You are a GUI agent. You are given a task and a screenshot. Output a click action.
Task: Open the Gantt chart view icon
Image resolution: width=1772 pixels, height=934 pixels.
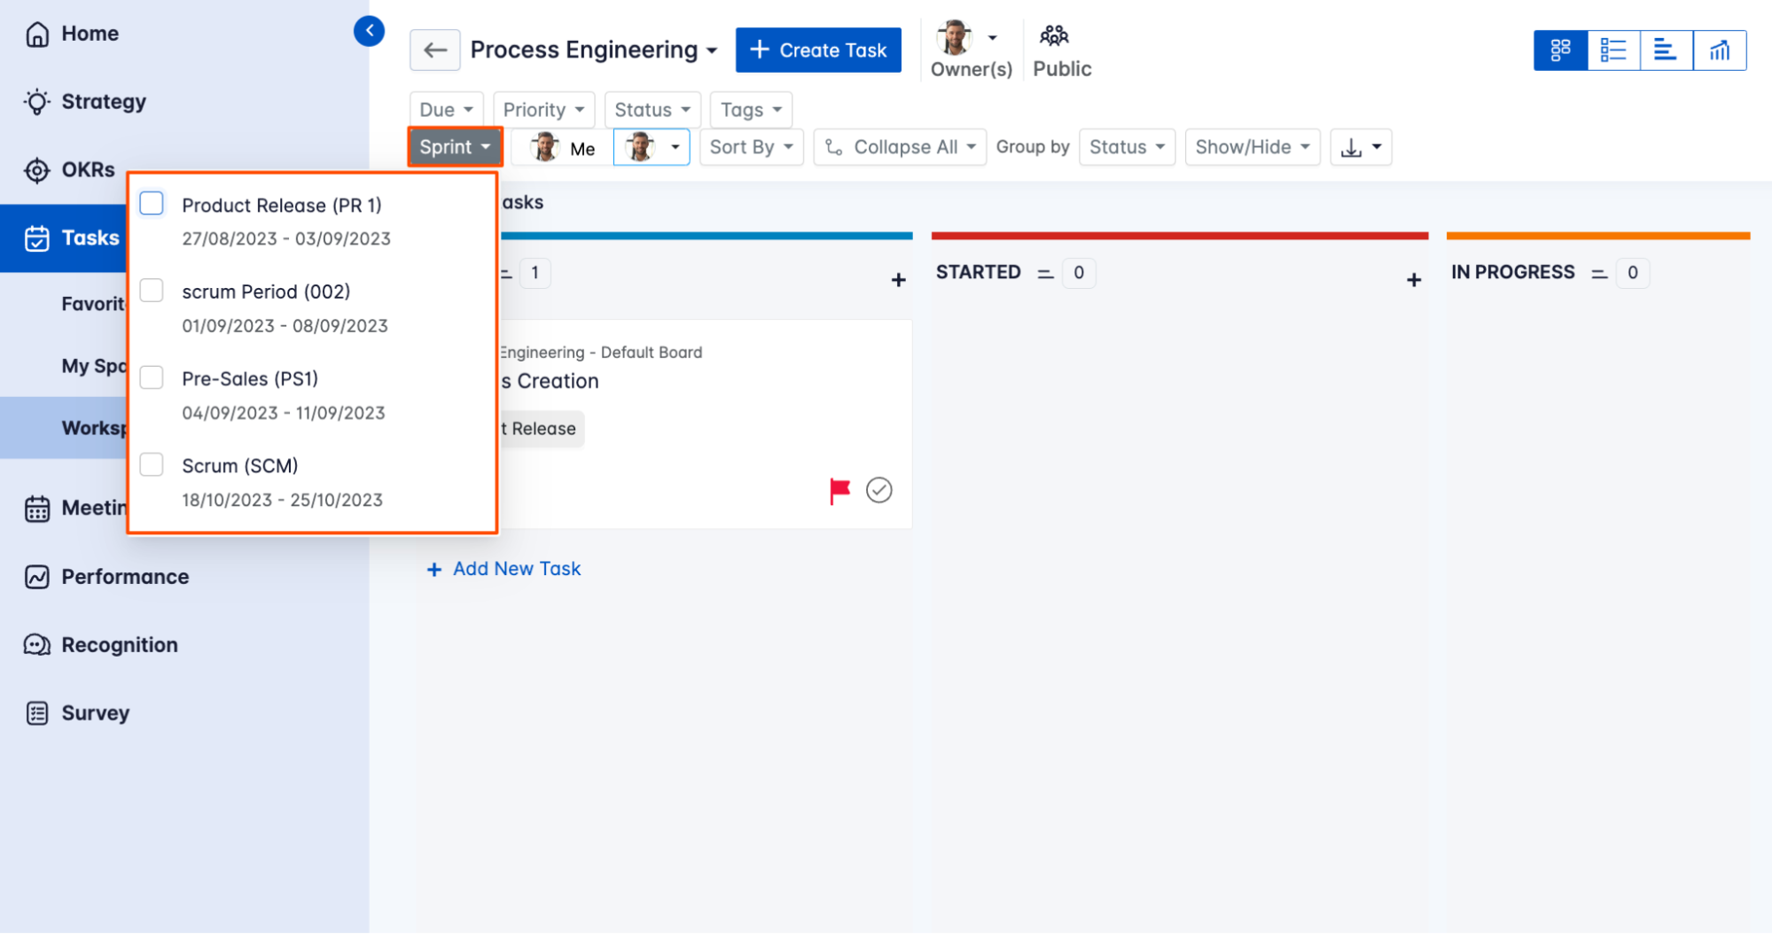coord(1667,51)
